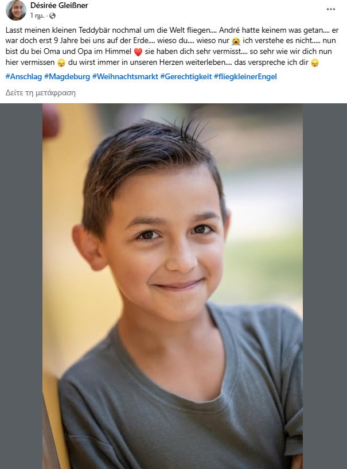Click the red heart emoji in post
Screen dimensions: 347x469
(x=138, y=52)
